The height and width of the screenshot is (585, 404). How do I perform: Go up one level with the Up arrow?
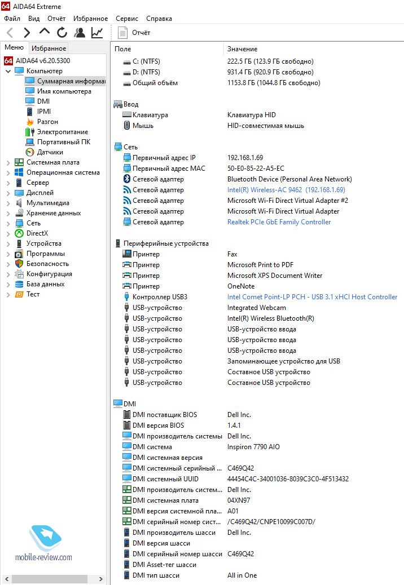pyautogui.click(x=45, y=32)
